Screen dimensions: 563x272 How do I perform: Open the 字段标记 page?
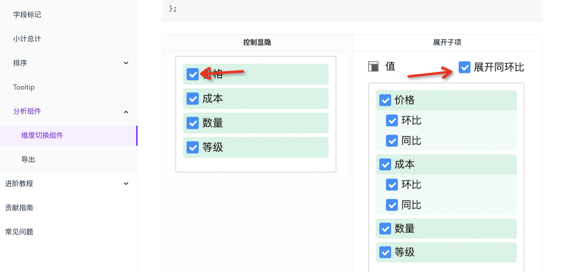(x=27, y=15)
